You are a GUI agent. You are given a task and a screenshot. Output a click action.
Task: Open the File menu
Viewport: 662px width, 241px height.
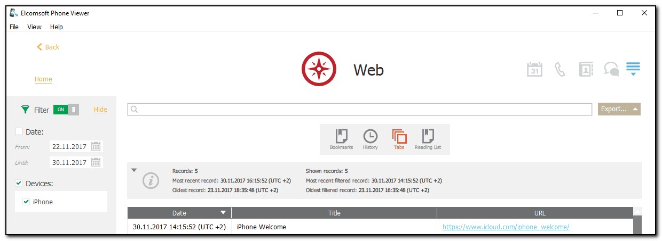pos(14,27)
